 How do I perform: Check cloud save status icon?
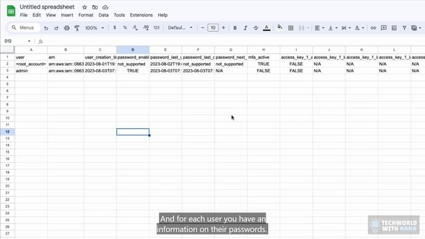pos(105,7)
